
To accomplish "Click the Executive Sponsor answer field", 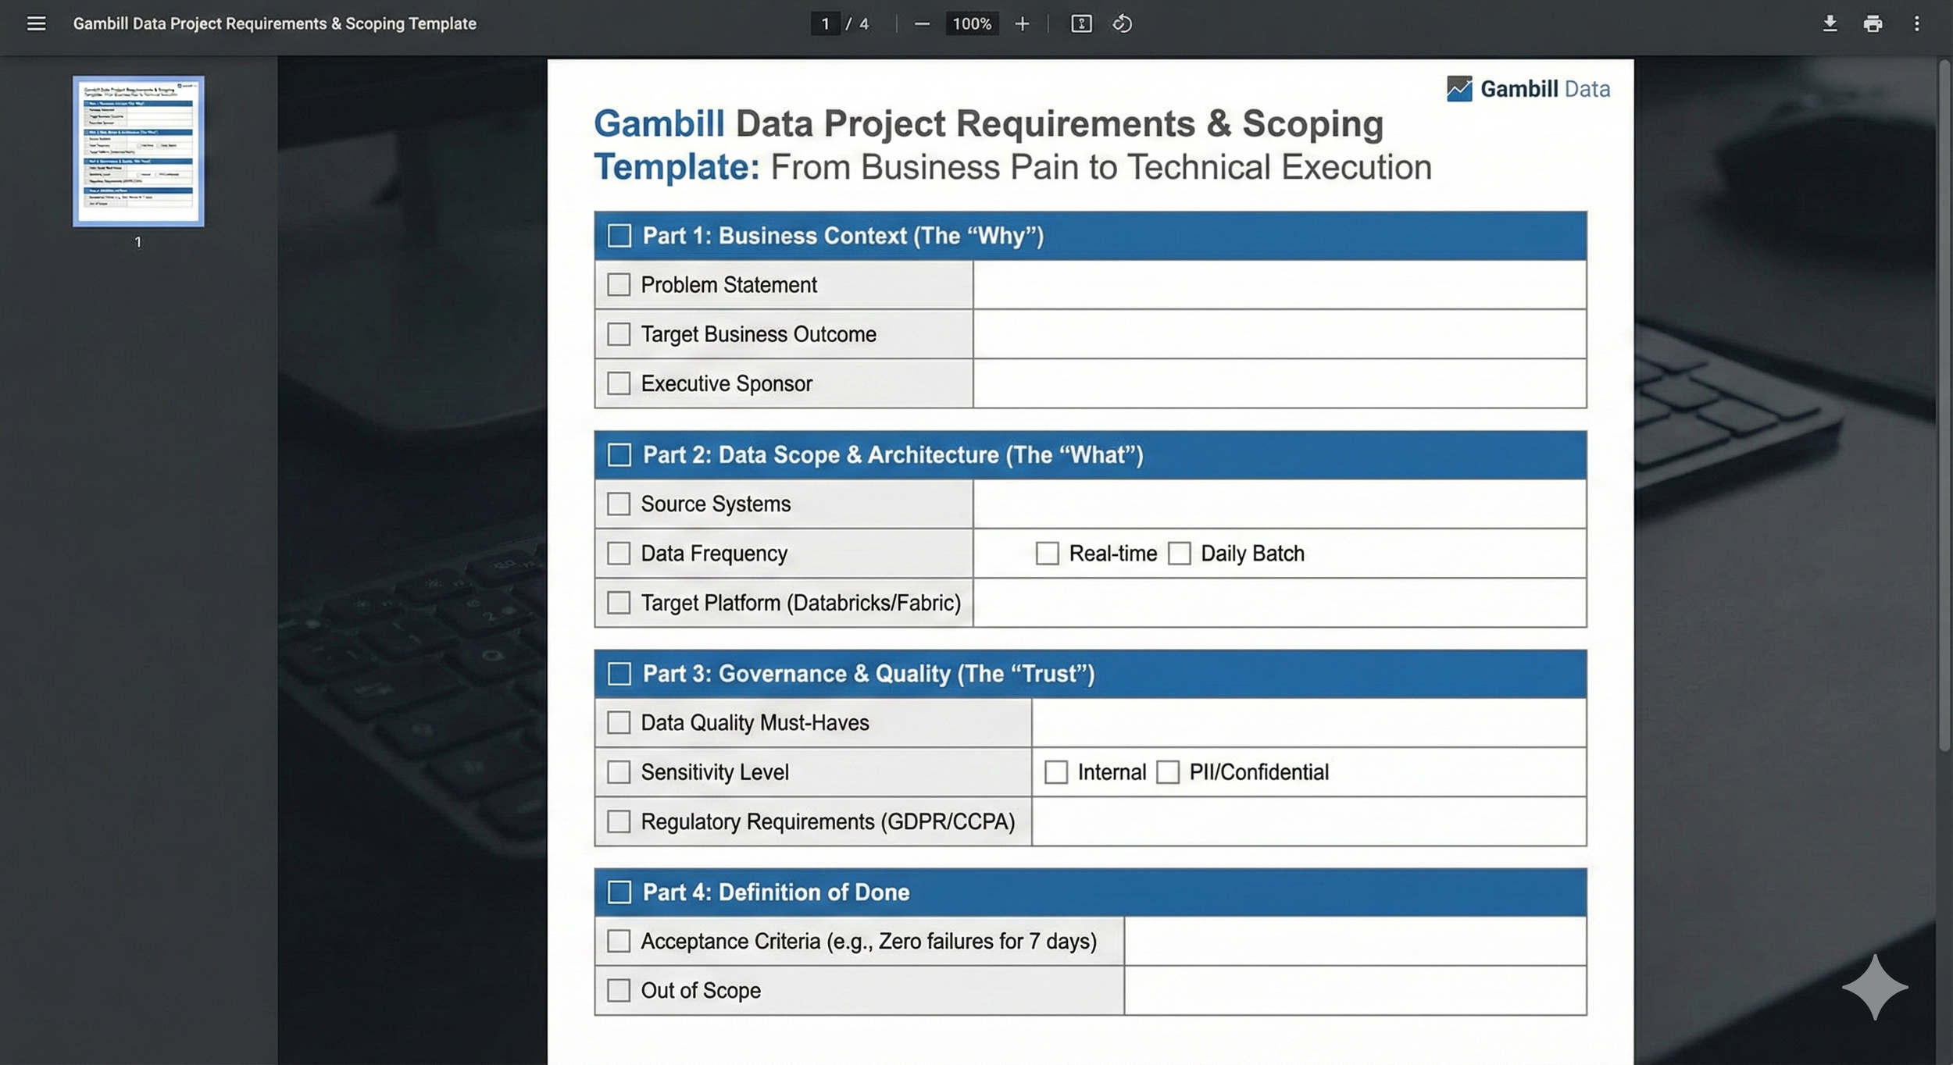I will point(1279,383).
